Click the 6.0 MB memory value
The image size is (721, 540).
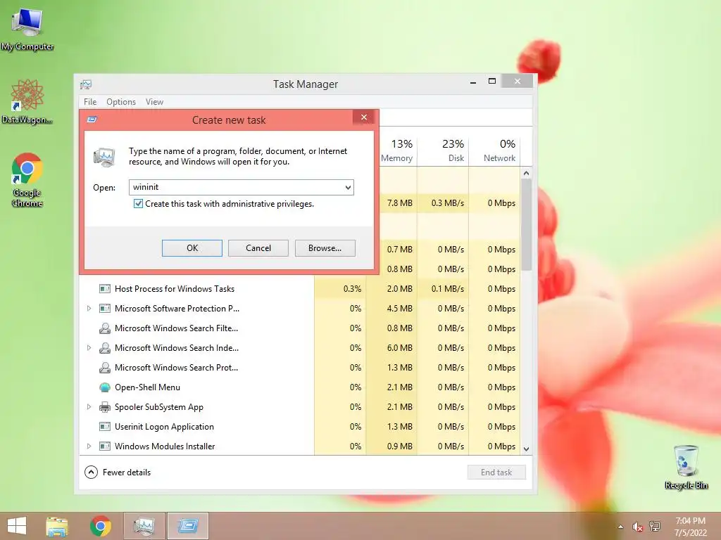point(400,348)
